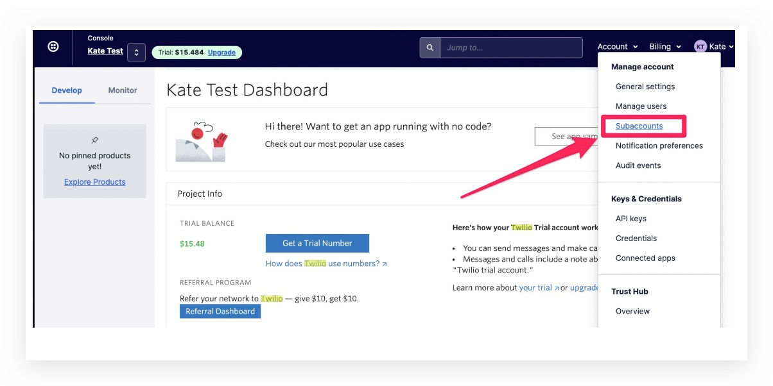Click the Upgrade link in trial badge
773x386 pixels.
click(221, 53)
